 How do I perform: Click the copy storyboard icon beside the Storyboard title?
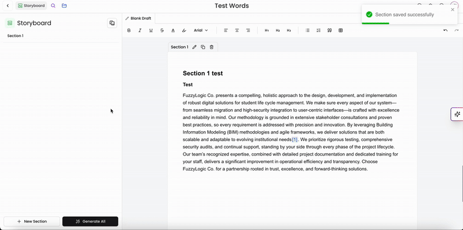(x=112, y=23)
